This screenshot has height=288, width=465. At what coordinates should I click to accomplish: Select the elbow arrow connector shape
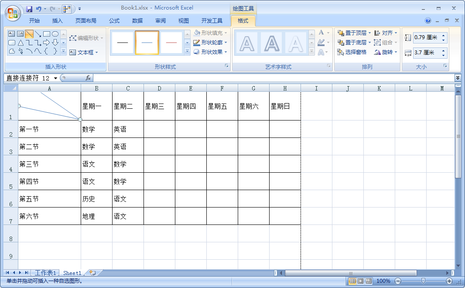[38, 43]
